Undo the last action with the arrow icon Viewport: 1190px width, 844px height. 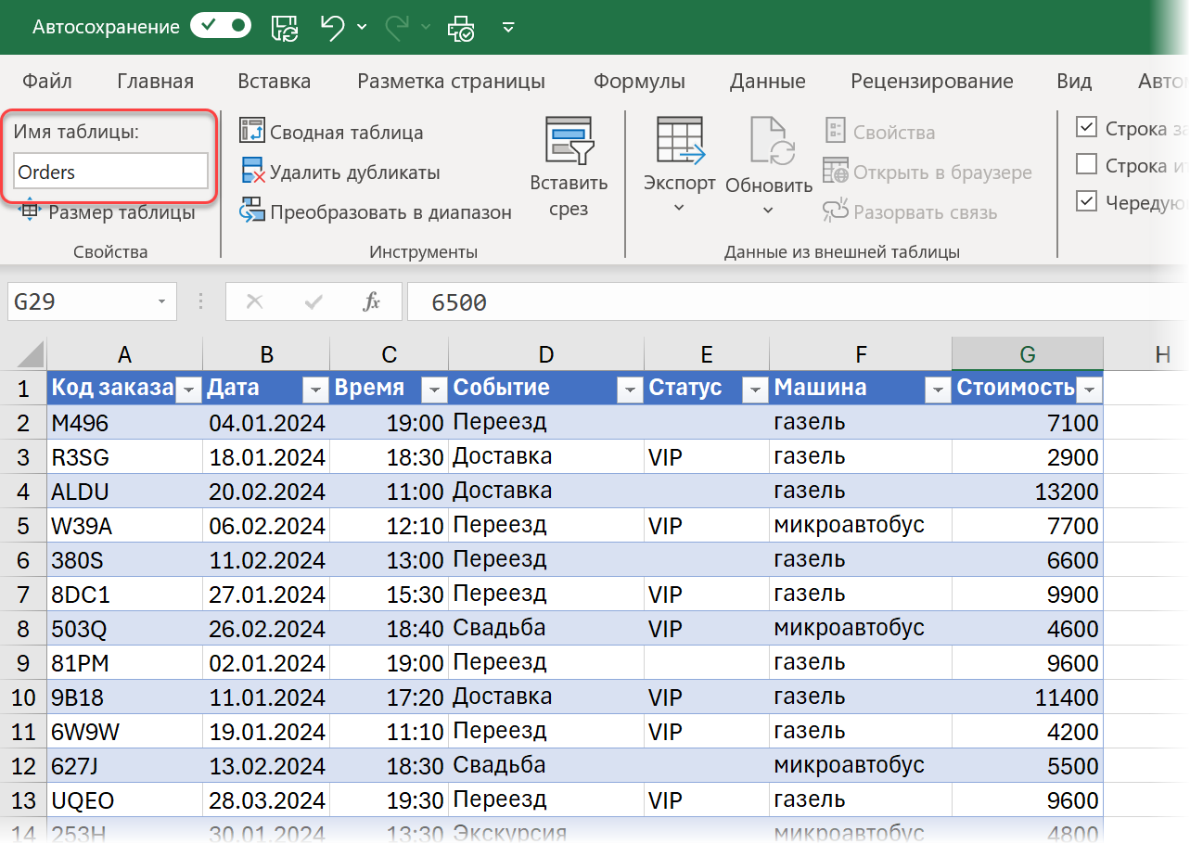[333, 27]
